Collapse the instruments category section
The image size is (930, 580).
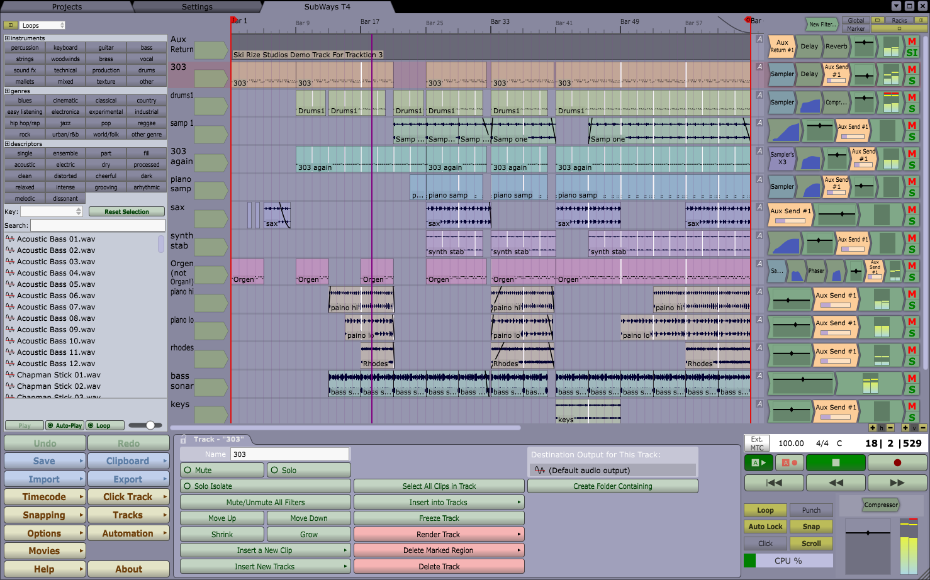click(8, 38)
